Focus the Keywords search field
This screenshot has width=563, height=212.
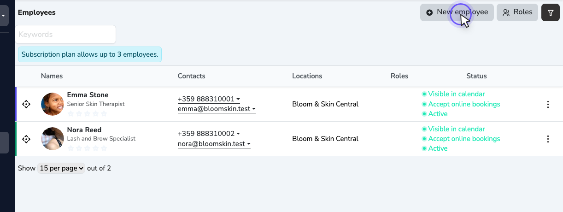pyautogui.click(x=65, y=35)
